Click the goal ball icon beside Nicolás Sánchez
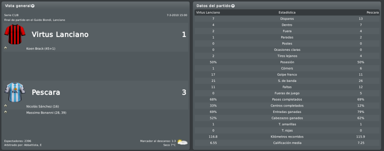The height and width of the screenshot is (151, 384). [x=6, y=106]
